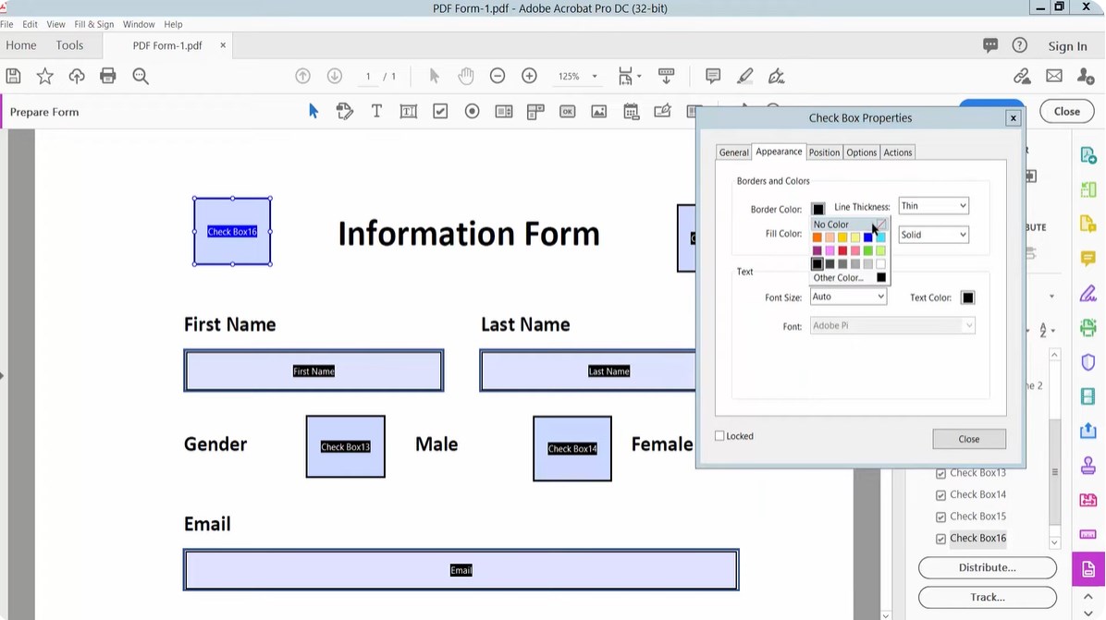Choose the Add Image Field tool
1106x620 pixels.
[599, 112]
